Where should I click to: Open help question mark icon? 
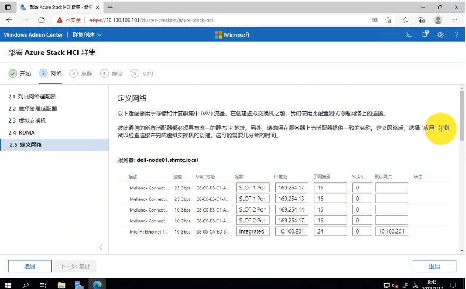456,35
